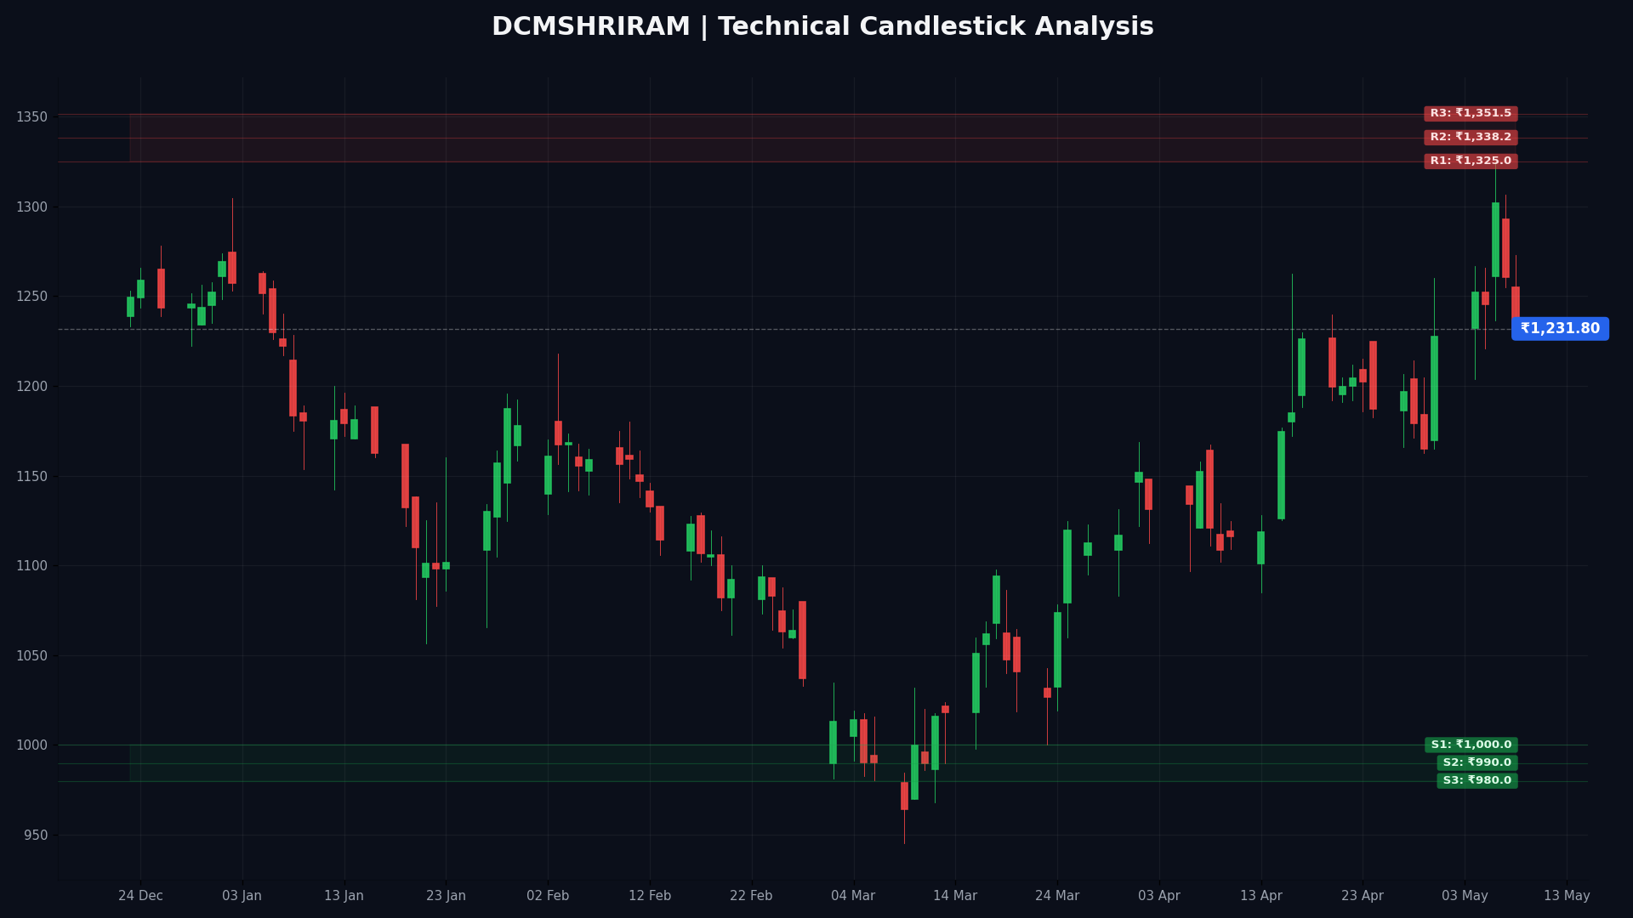Screen dimensions: 1633x918
Task: Click the chart title DCMSHRIRAM Technical Candlestick Analysis
Action: click(x=822, y=27)
